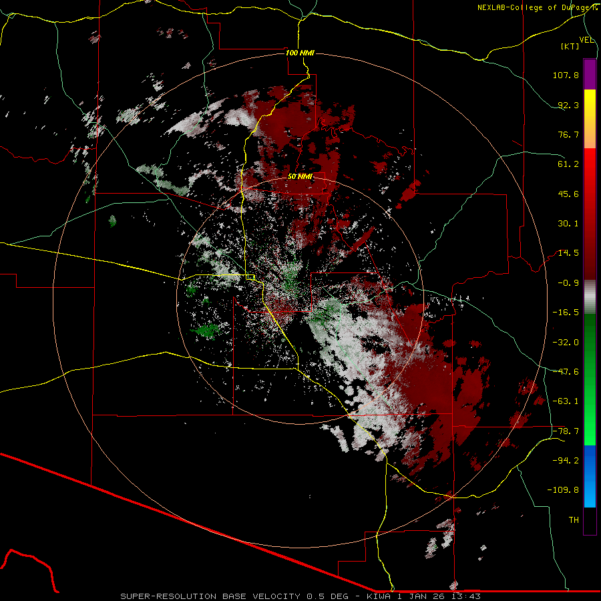Screen dimensions: 601x601
Task: Click the 50 NMI range ring label
Action: 300,176
